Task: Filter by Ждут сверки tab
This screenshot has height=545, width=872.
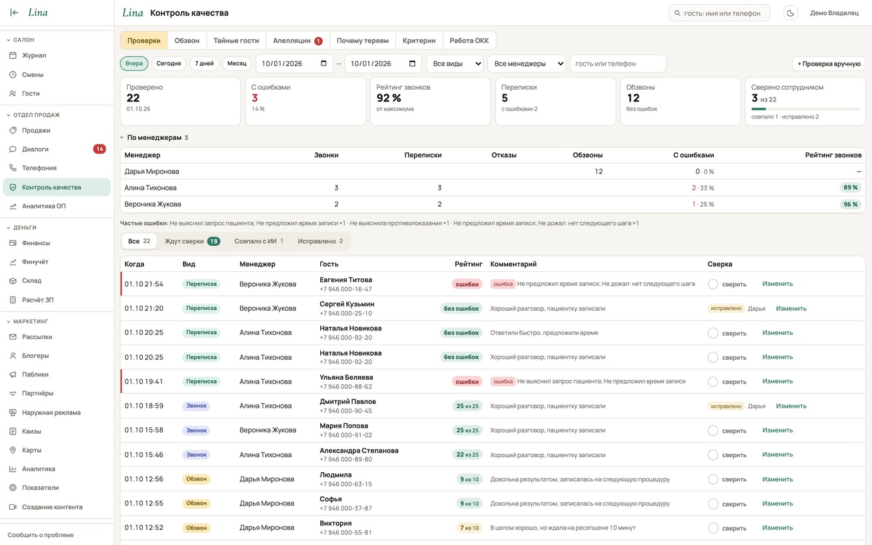Action: (x=192, y=241)
